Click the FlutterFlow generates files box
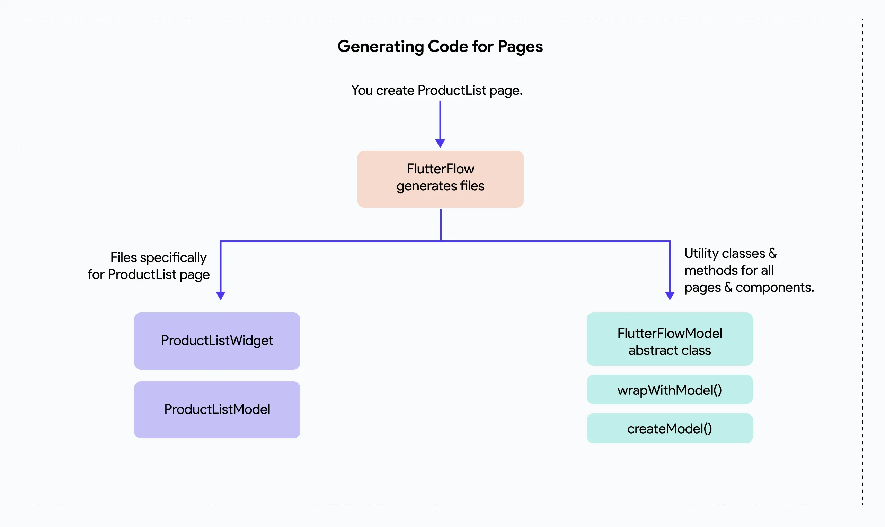Screen dimensions: 885x527 pyautogui.click(x=440, y=179)
